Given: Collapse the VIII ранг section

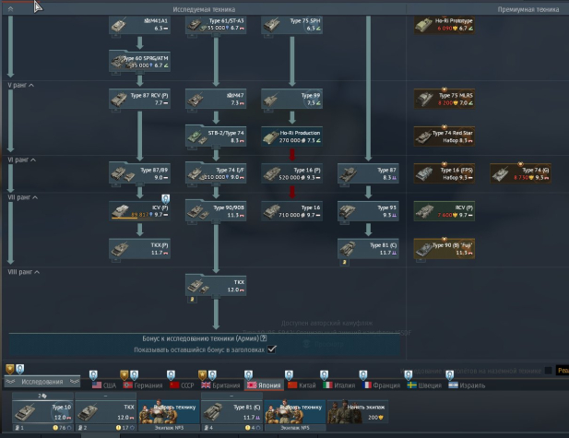Looking at the screenshot, I should [37, 272].
